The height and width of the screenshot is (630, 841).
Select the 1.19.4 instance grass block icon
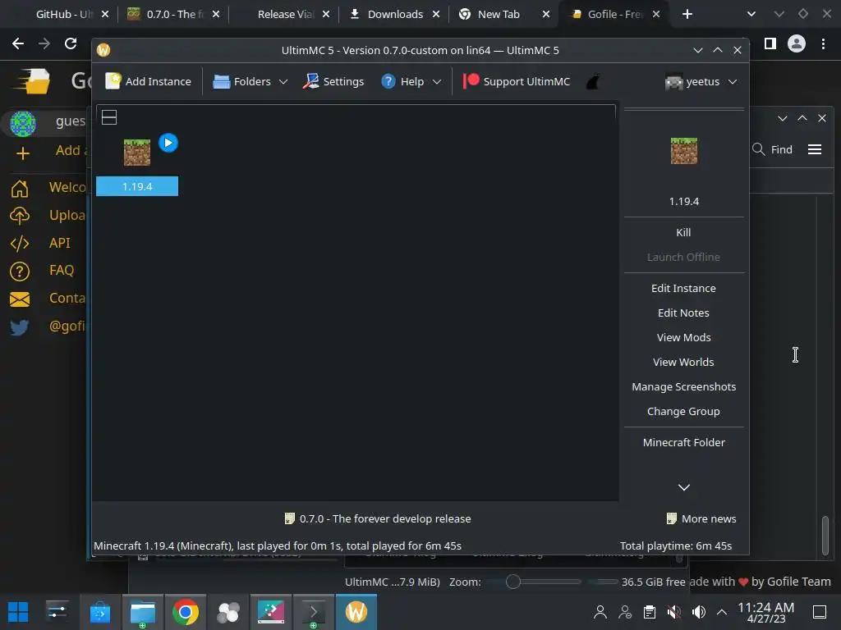pos(137,152)
